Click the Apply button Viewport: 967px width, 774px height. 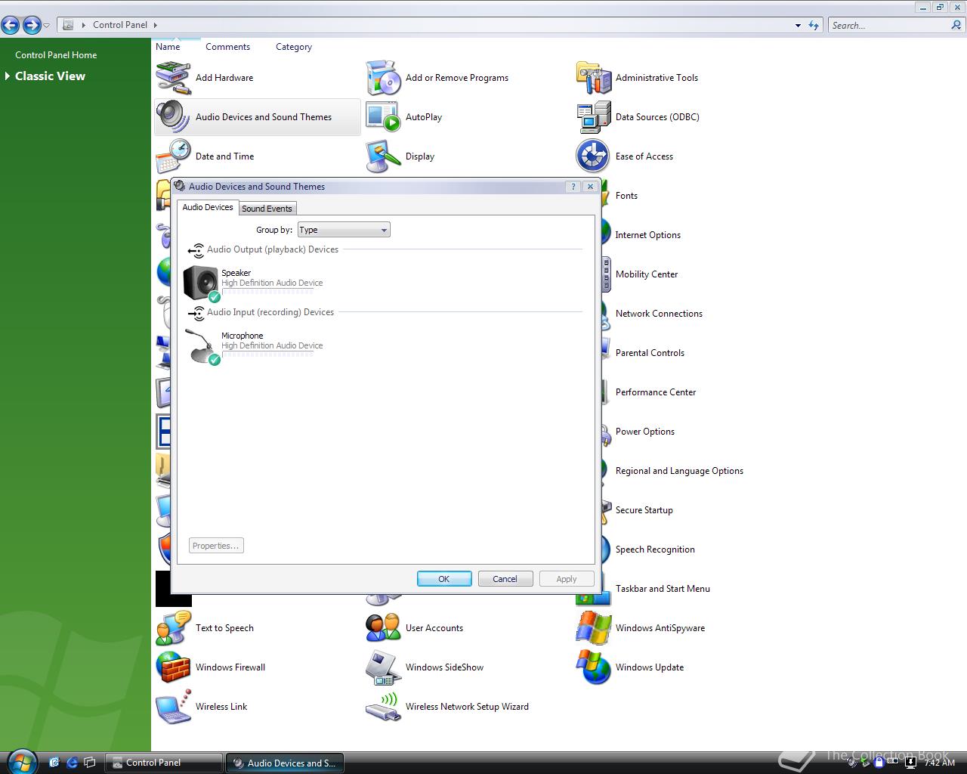(567, 579)
